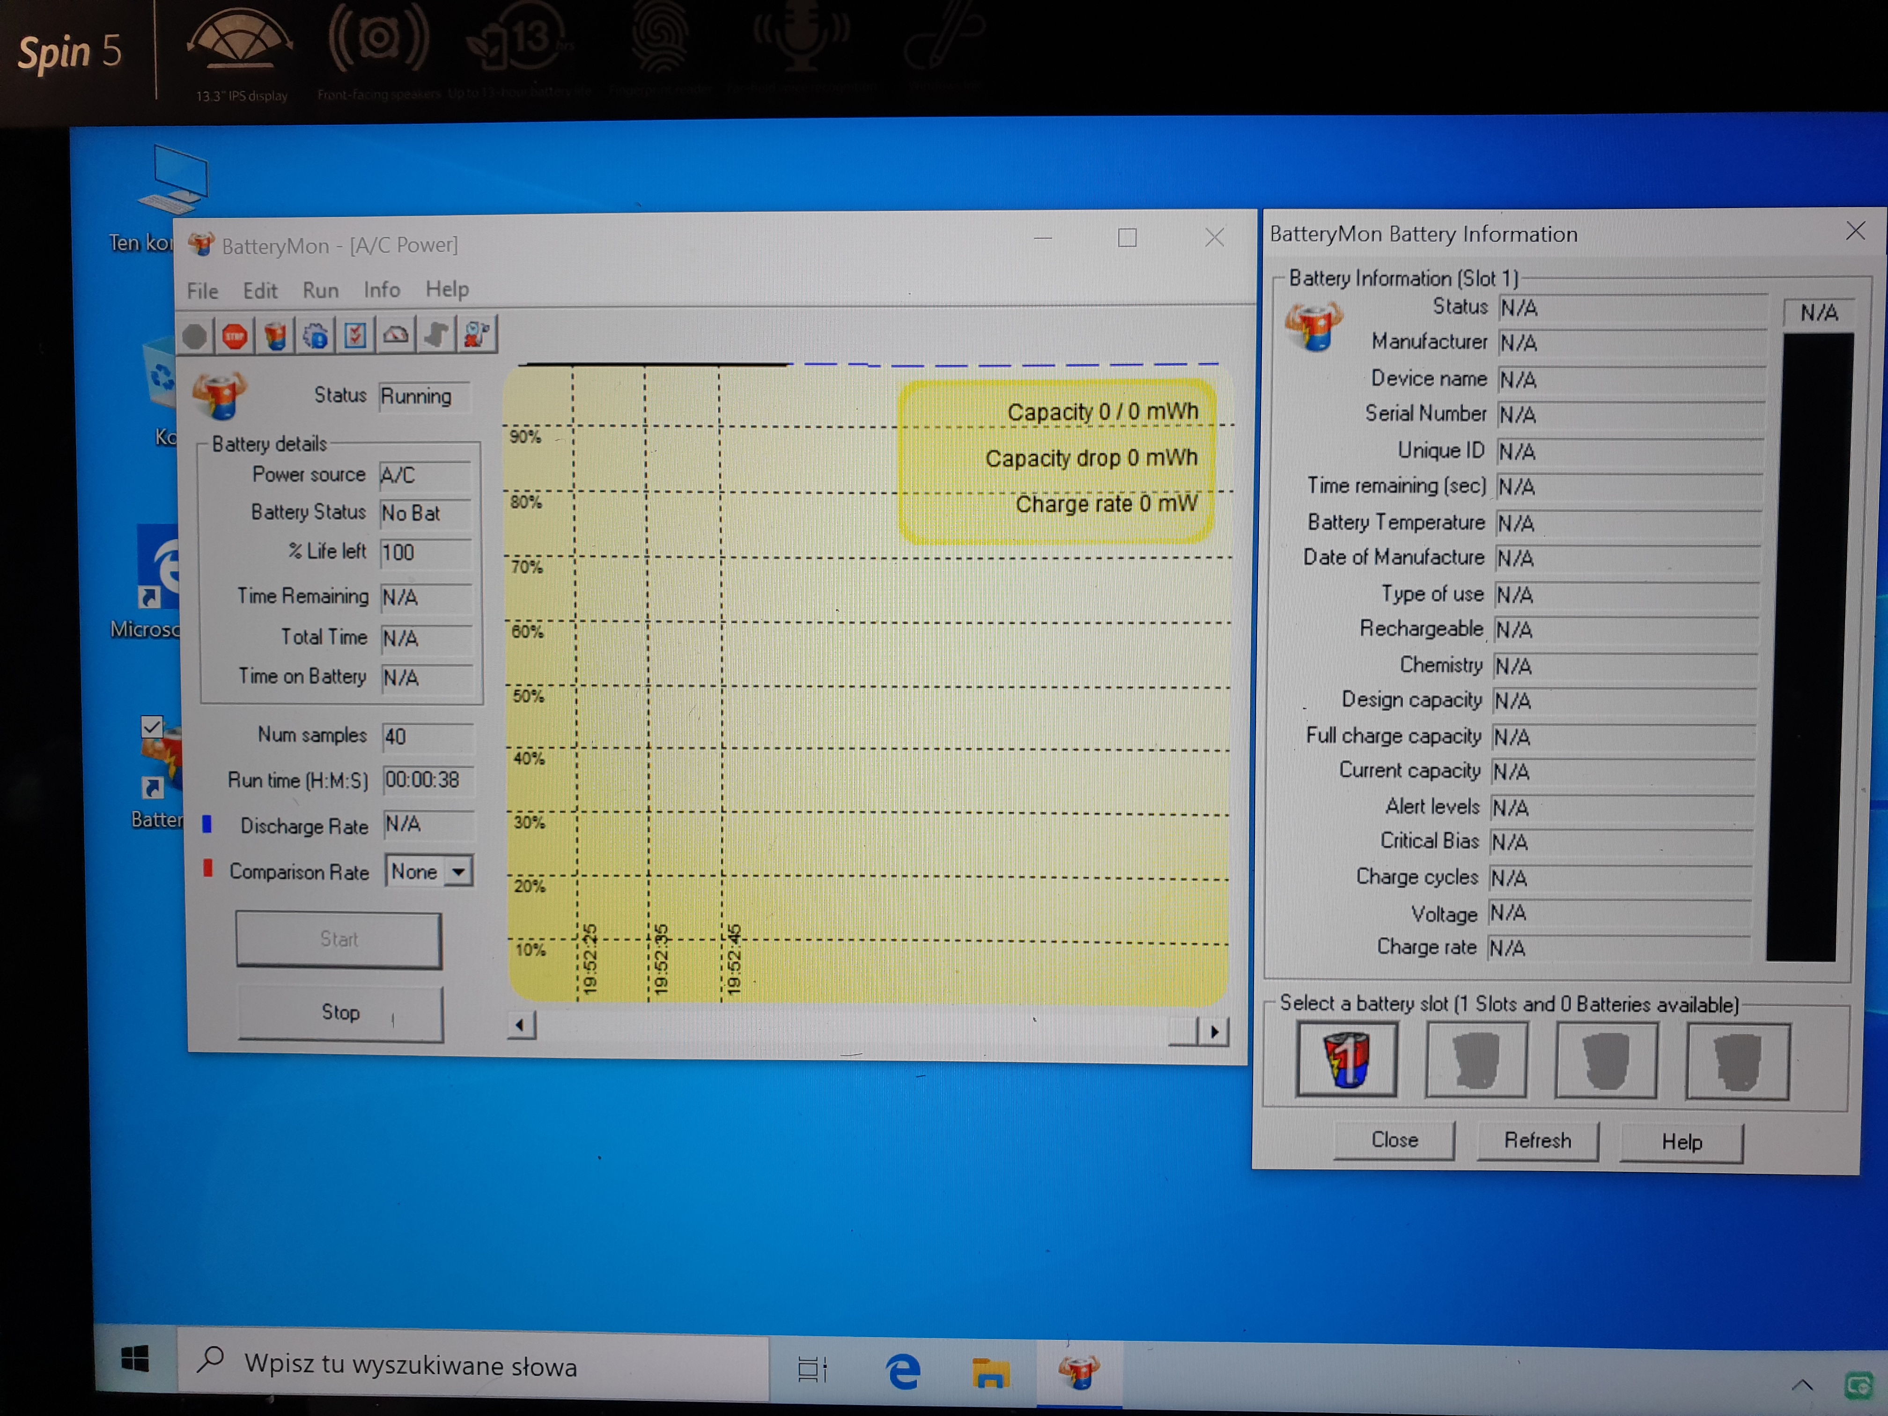Select the third grey battery slot
The height and width of the screenshot is (1416, 1888).
1606,1060
